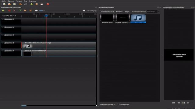Select the Dead-Earth mp3 clip on the timeline
The image size is (195, 109).
[x=59, y=45]
